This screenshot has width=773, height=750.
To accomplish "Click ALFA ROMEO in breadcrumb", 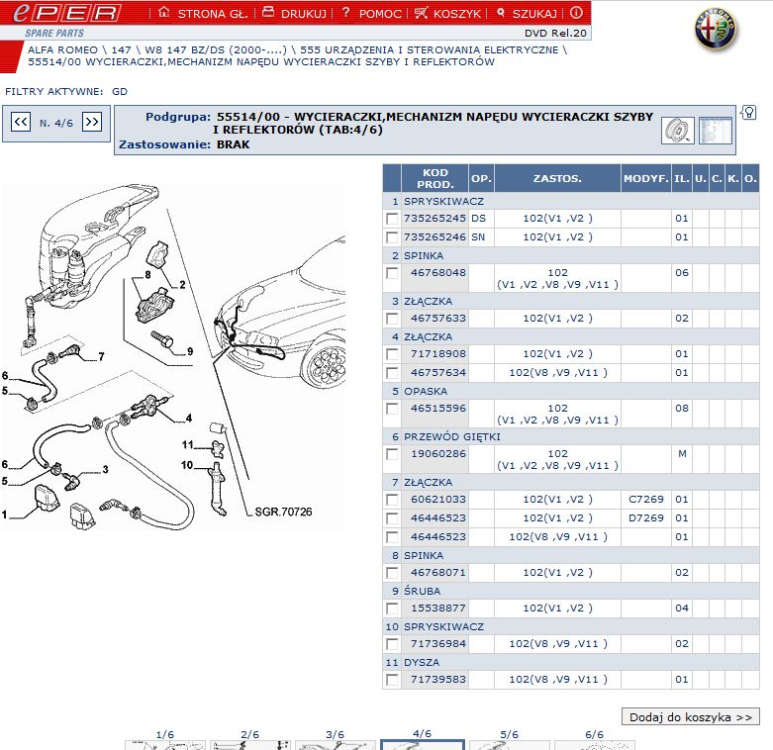I will 62,49.
